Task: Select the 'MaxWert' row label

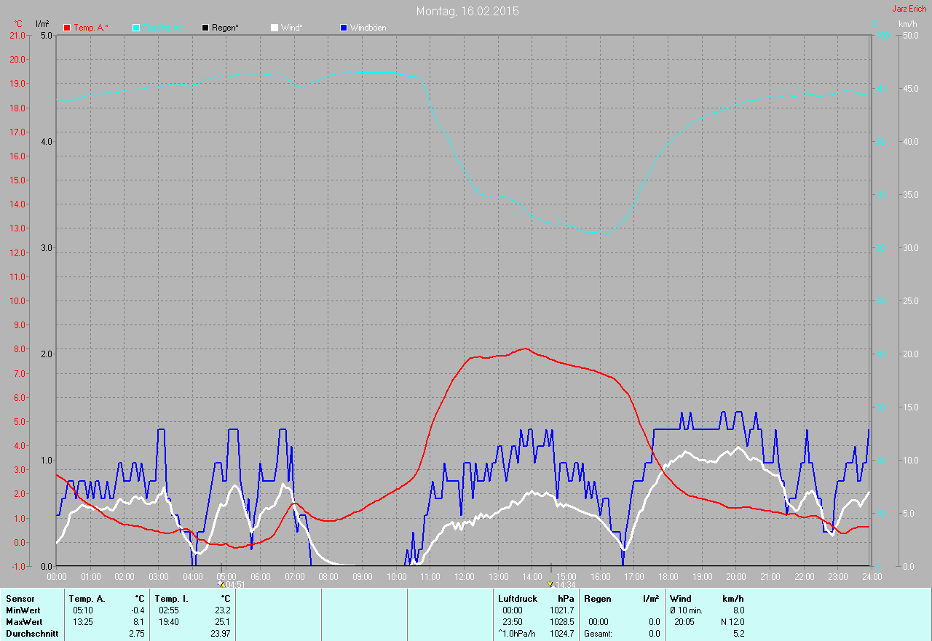Action: coord(24,622)
